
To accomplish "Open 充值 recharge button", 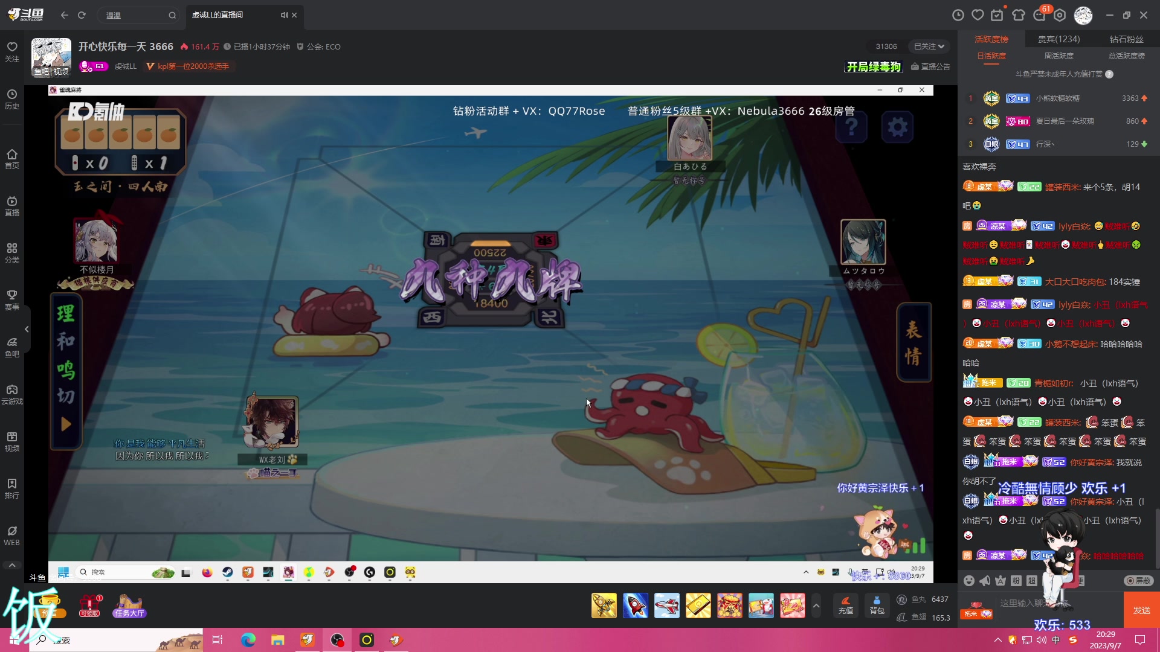I will 846,606.
